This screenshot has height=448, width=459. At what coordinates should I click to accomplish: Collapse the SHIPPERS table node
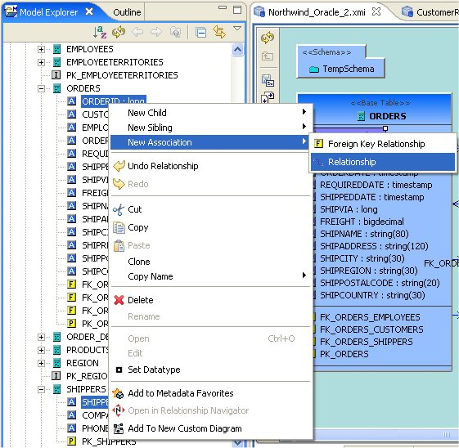[41, 389]
